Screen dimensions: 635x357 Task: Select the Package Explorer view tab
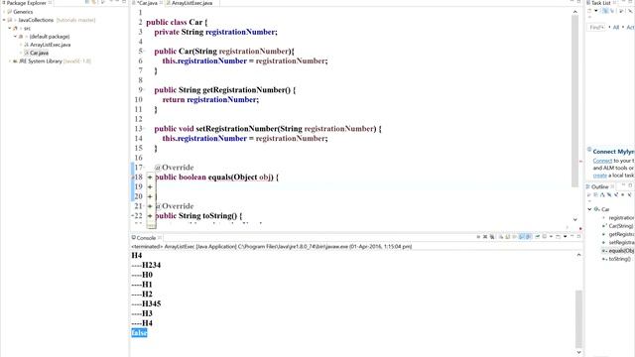coord(27,3)
